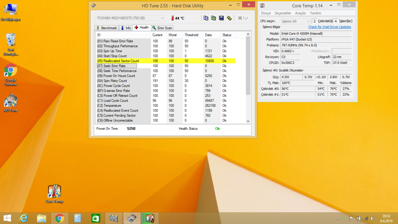Expand the İşlemci #0 CPU selector dropdown

[296, 21]
